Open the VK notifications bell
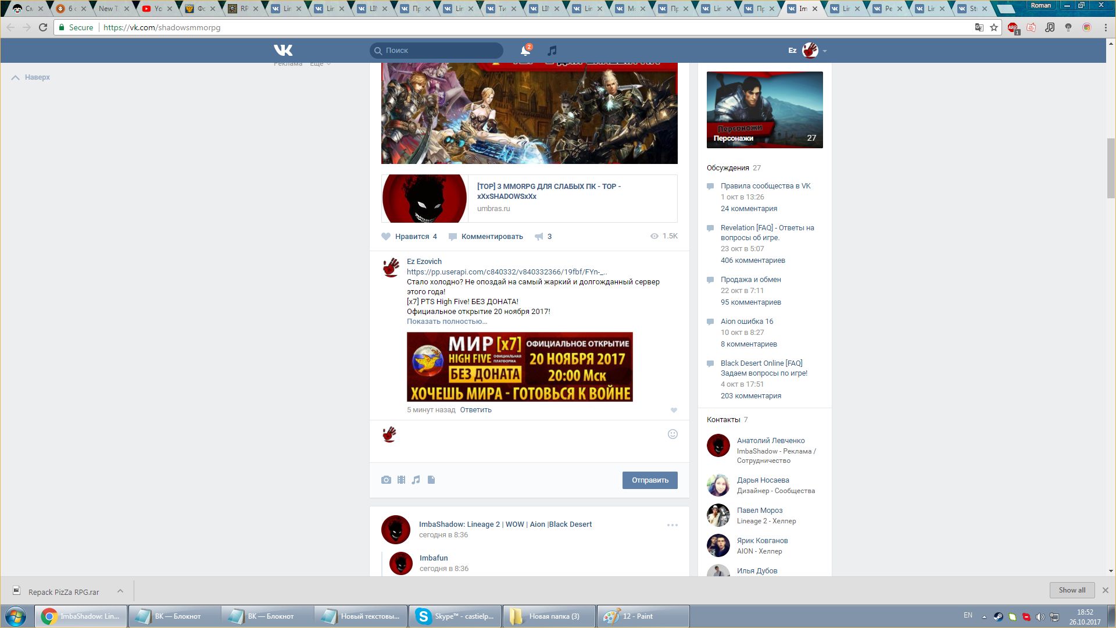 tap(525, 51)
